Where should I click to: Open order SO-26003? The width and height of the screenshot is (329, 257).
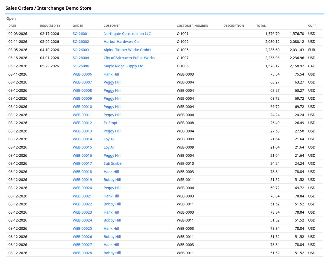(x=81, y=50)
